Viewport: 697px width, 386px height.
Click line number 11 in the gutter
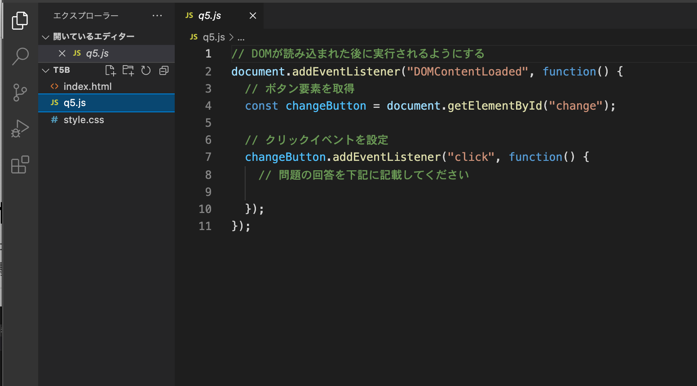tap(205, 226)
